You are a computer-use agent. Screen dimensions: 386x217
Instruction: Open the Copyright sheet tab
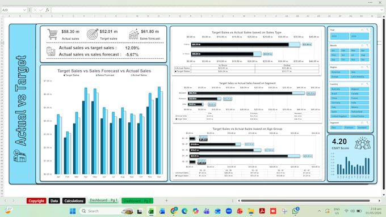(36, 201)
